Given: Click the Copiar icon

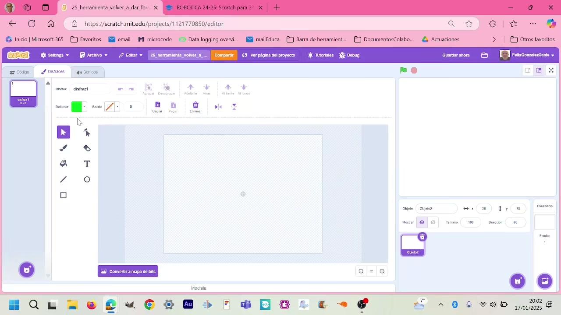Looking at the screenshot, I should 157,105.
